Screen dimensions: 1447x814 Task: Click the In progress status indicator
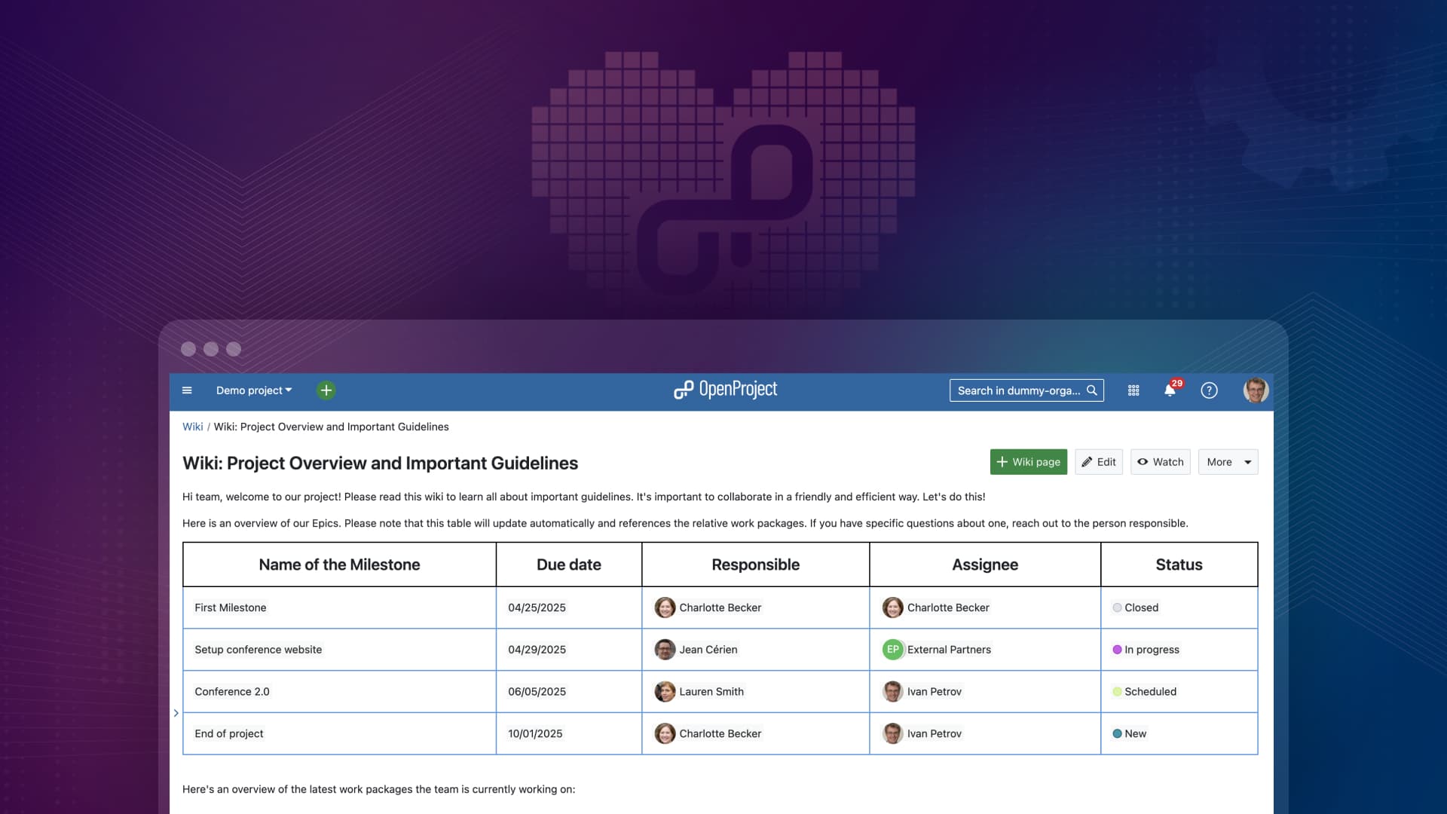(x=1146, y=649)
